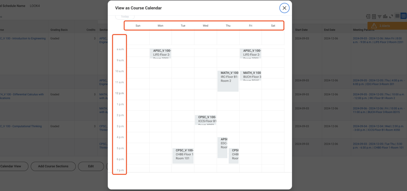
Task: Click the export to worksheet icon
Action: (374, 17)
